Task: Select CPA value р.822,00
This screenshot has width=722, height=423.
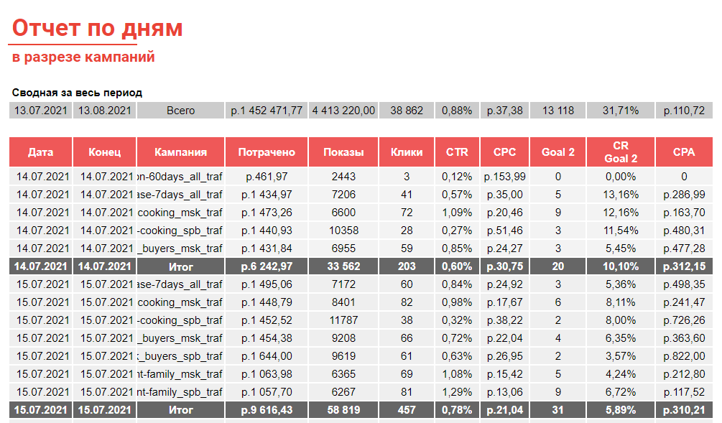Action: (684, 356)
